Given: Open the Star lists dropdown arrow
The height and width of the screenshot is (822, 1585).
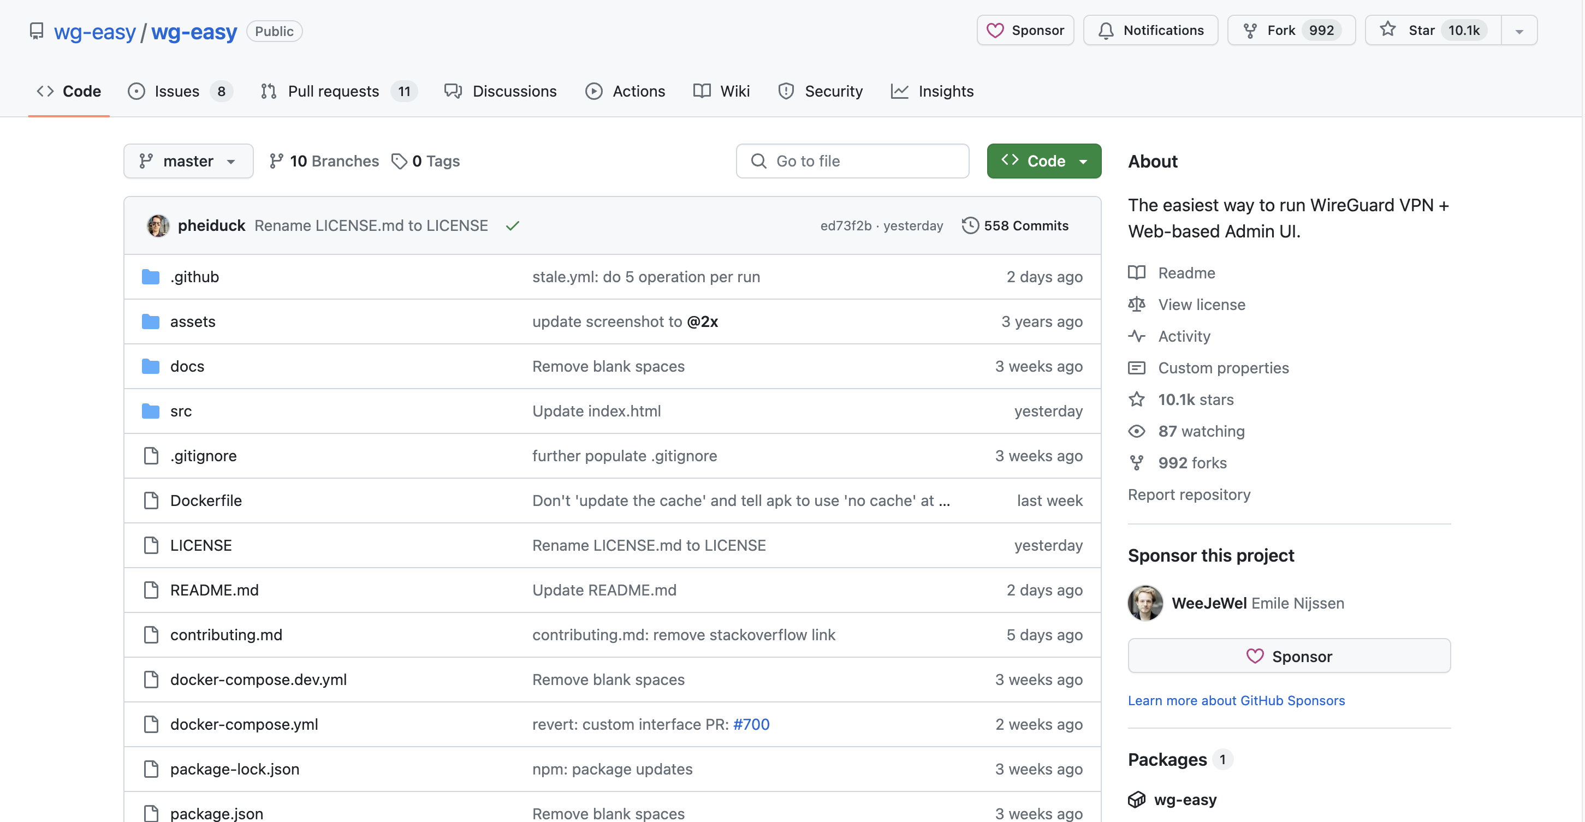Looking at the screenshot, I should point(1518,31).
